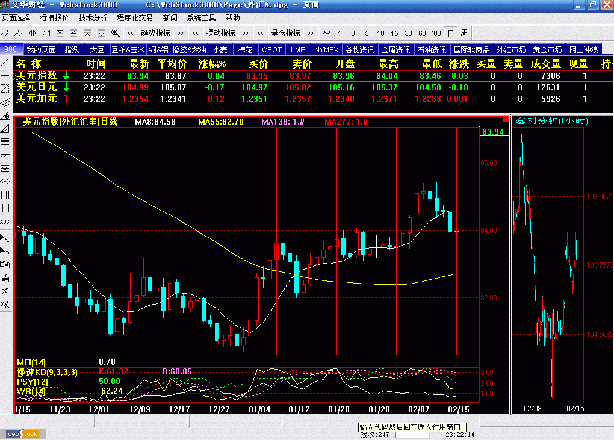Click the copy documents icon in the sidebar
The height and width of the screenshot is (440, 614).
click(5, 265)
